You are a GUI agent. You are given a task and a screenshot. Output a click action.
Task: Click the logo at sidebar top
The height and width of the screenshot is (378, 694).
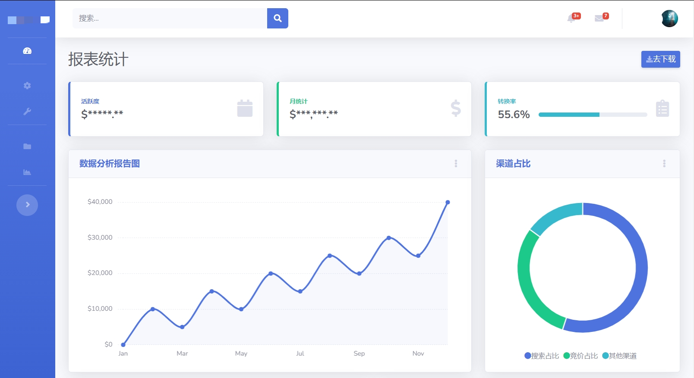coord(28,20)
